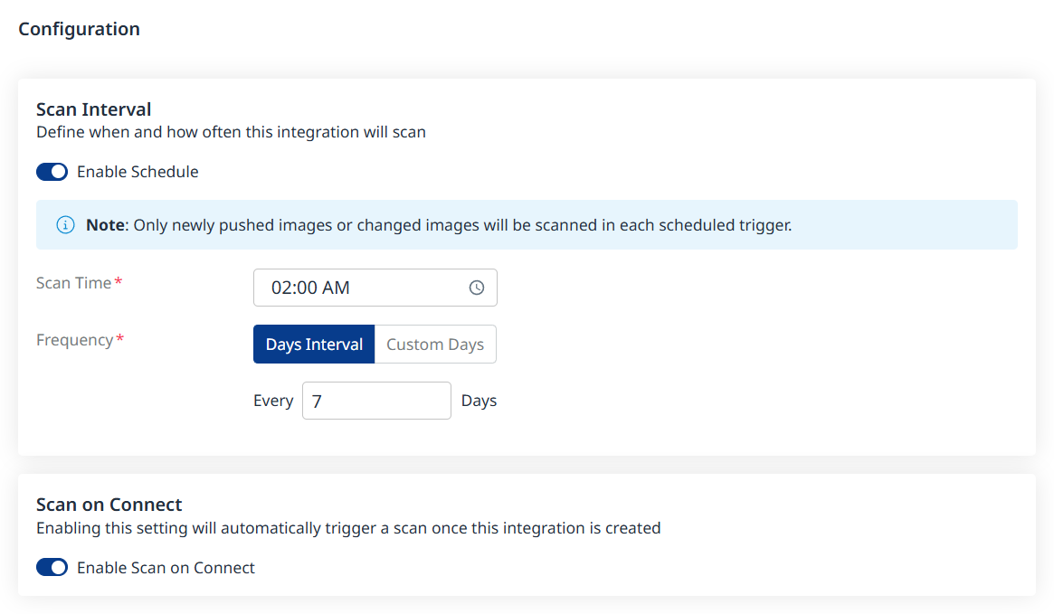Click the 'Enabling this setting' description text
Screen dimensions: 1054x614
pos(348,528)
